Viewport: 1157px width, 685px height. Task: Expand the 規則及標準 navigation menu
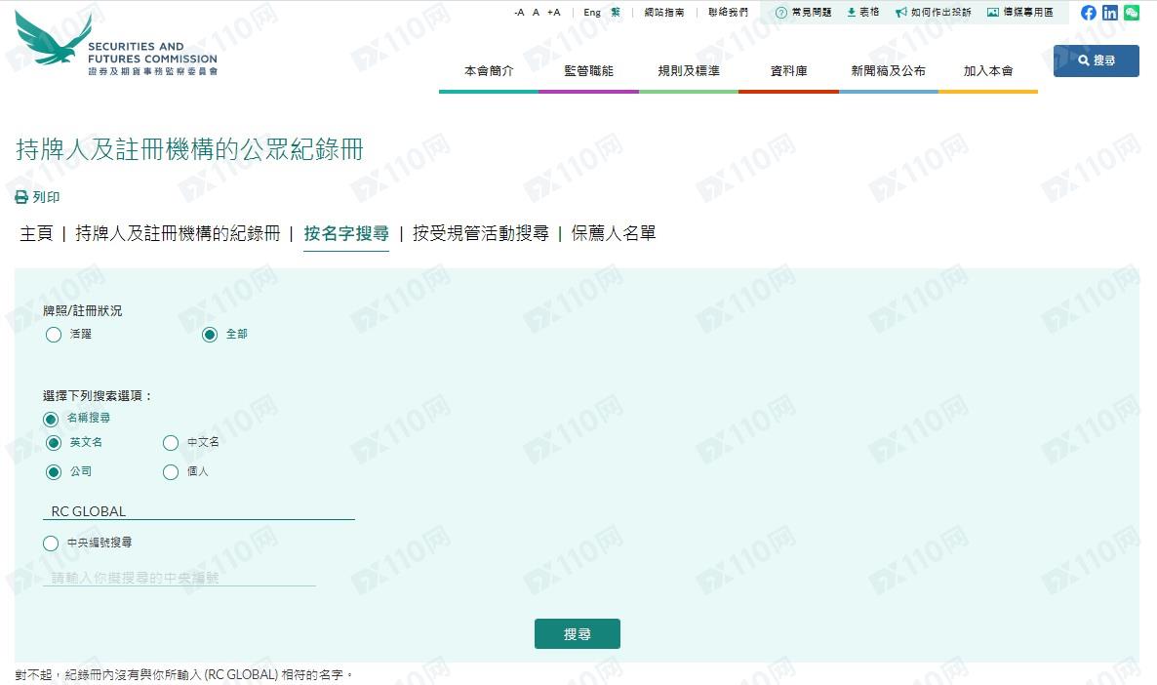689,71
